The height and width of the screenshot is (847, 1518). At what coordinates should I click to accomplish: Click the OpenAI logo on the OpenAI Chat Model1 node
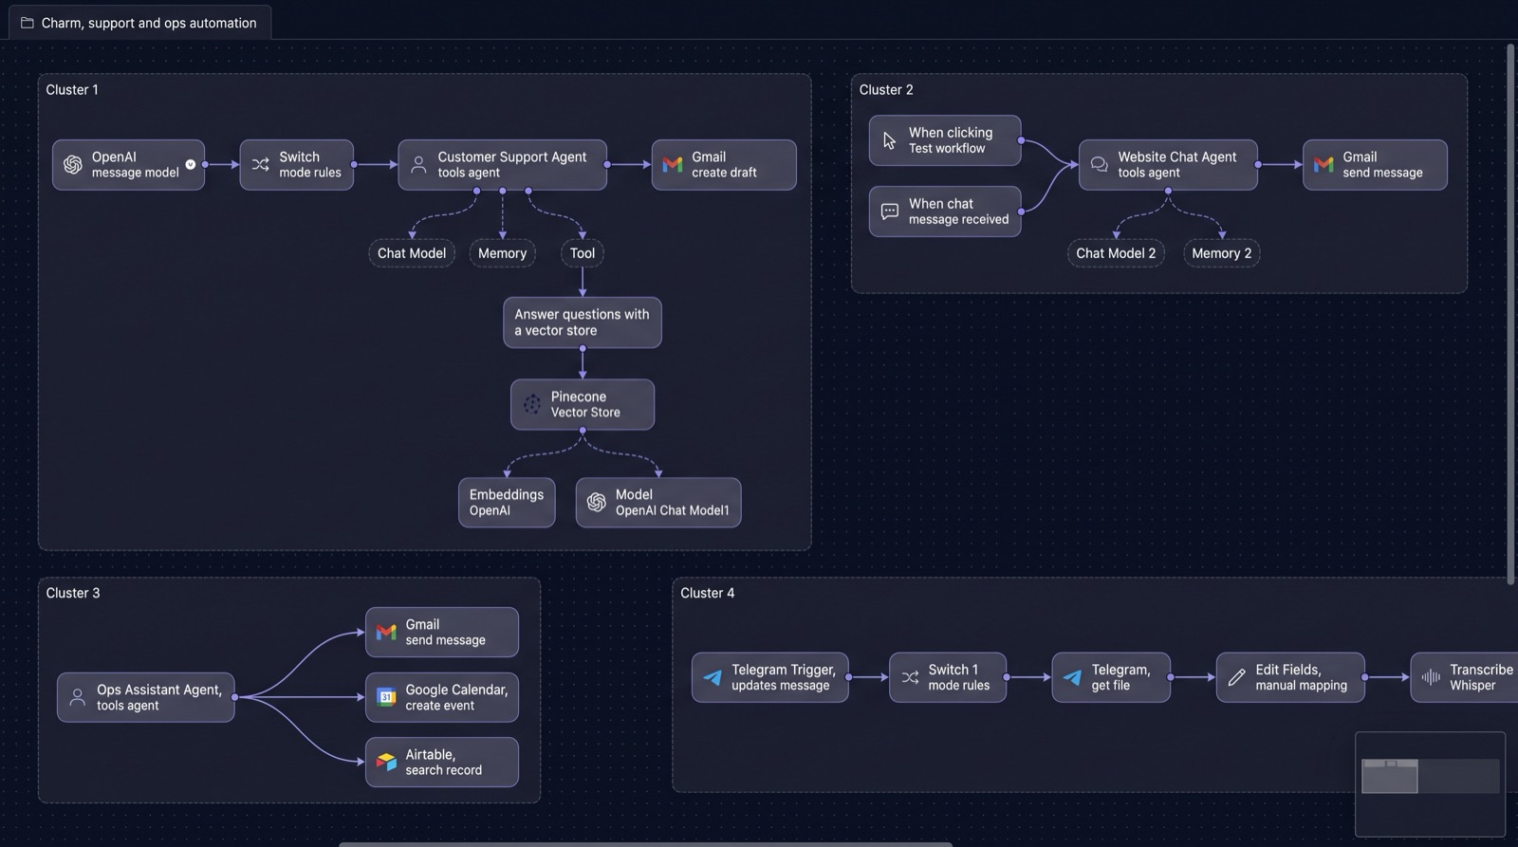coord(597,503)
